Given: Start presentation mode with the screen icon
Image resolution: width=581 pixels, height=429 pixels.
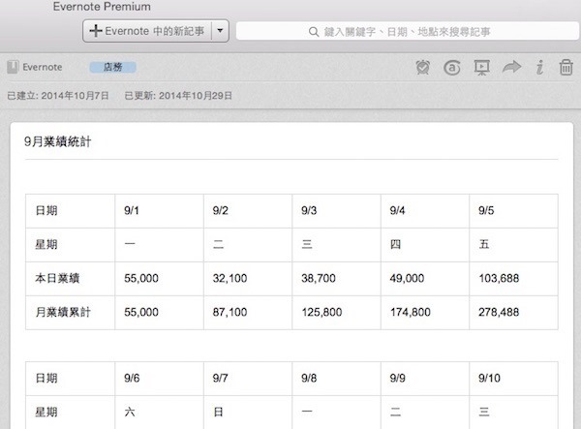Looking at the screenshot, I should pos(480,68).
